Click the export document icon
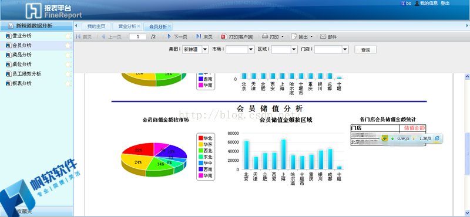Screen dimensions: 470x217 pos(294,36)
